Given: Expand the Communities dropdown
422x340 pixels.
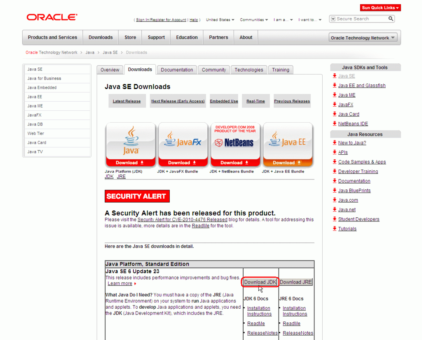Looking at the screenshot, I should 254,20.
